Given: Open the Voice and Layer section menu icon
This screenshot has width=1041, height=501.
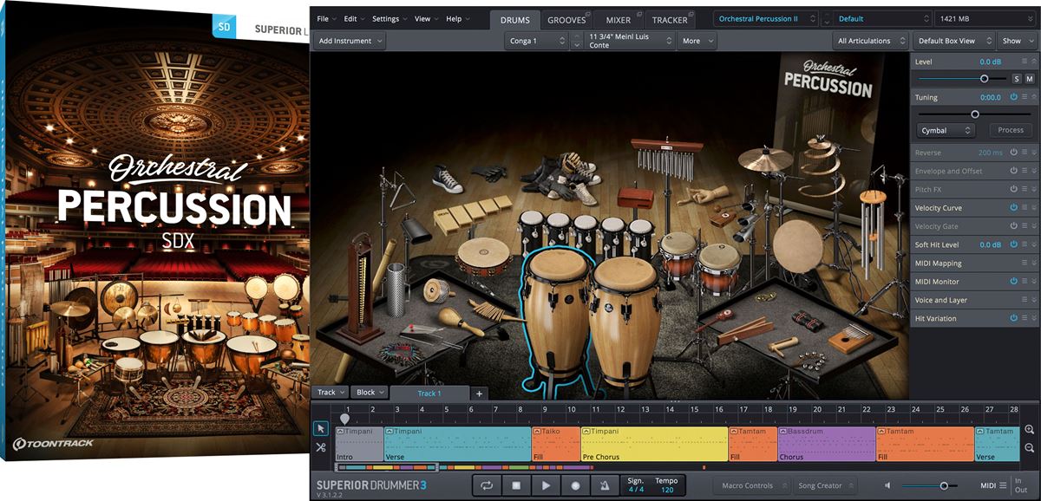Looking at the screenshot, I should coord(1025,300).
